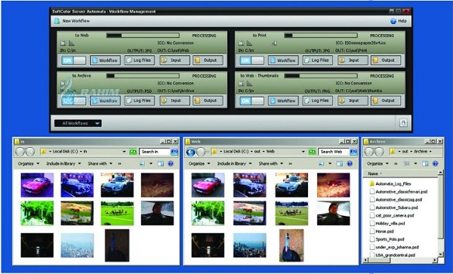Open Output folder for 'to Web' workflow

click(x=208, y=60)
